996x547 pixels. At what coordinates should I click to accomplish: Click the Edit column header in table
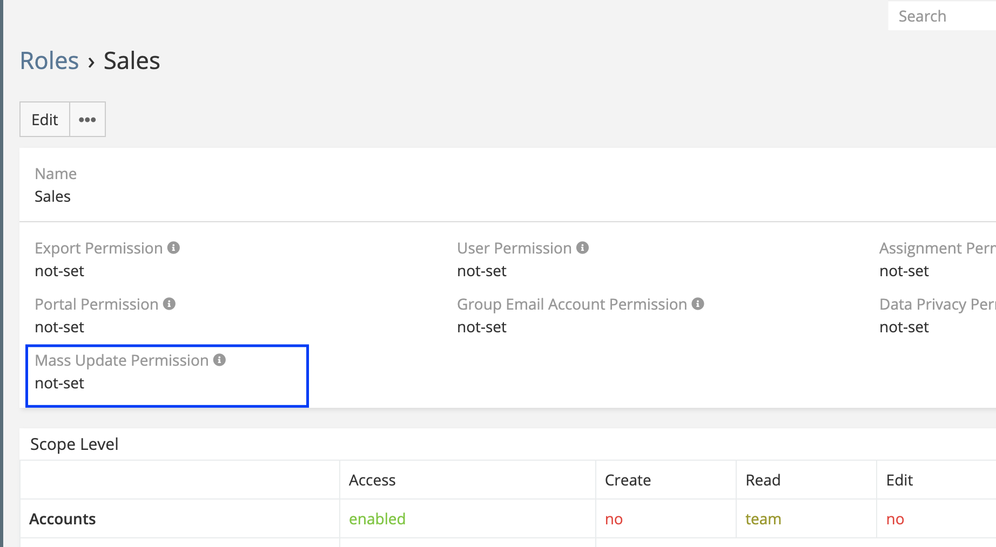point(899,480)
